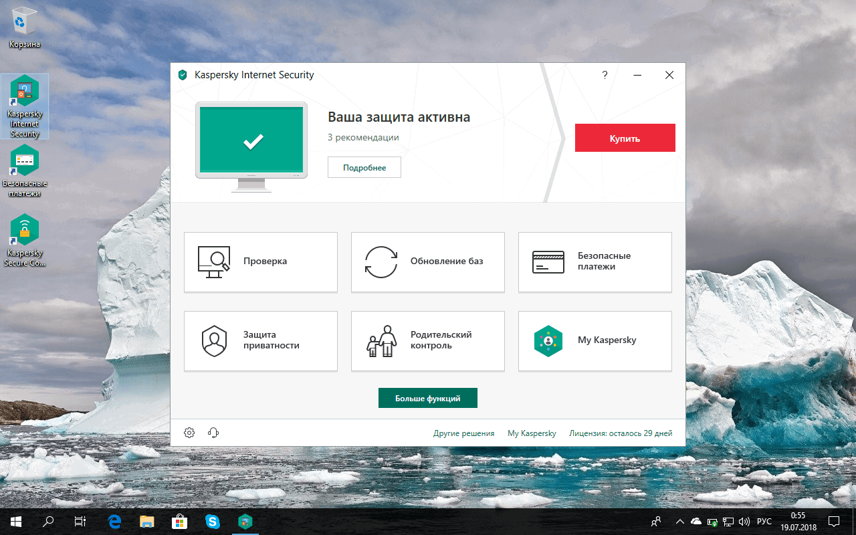
Task: Open Безопасные платежи in Kaspersky
Action: pyautogui.click(x=595, y=261)
